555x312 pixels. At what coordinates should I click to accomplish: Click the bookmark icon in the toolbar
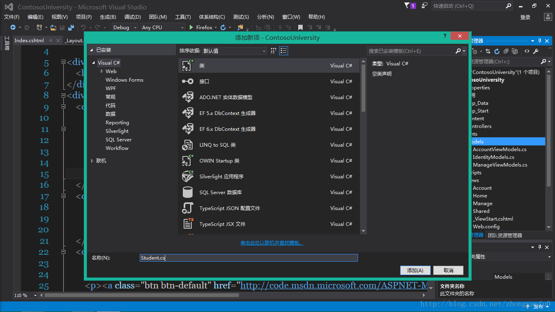[x=300, y=27]
